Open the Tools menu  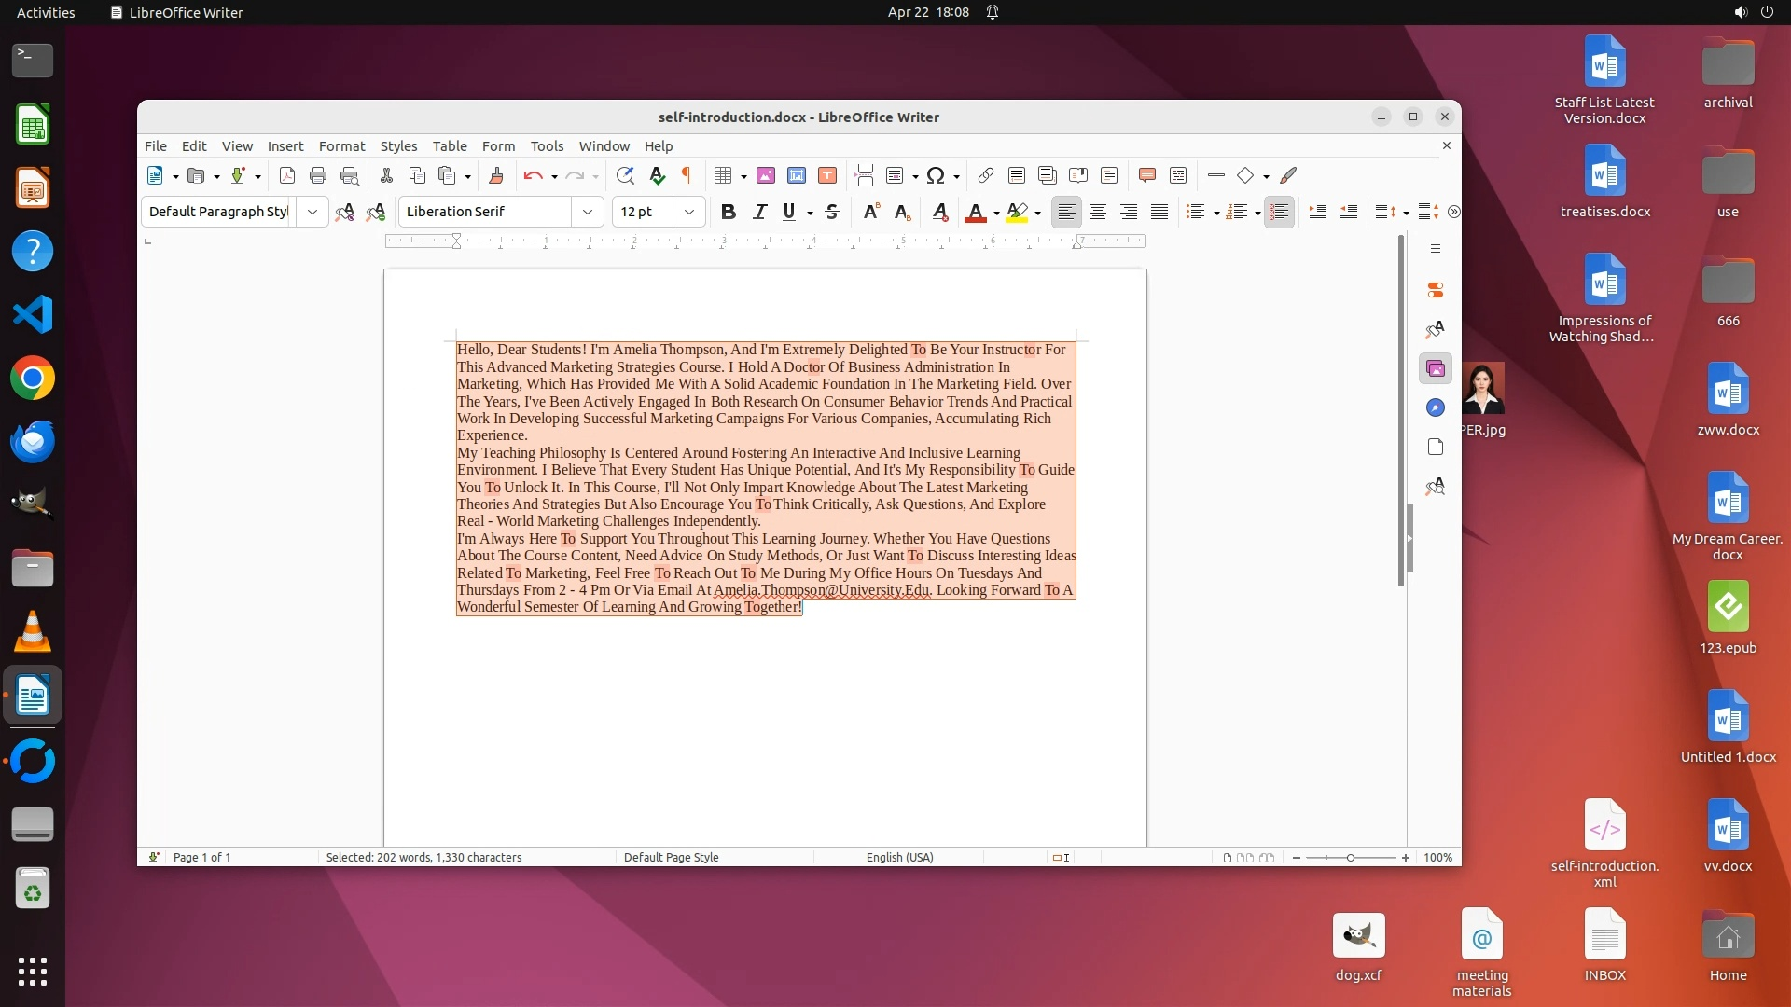click(x=547, y=146)
